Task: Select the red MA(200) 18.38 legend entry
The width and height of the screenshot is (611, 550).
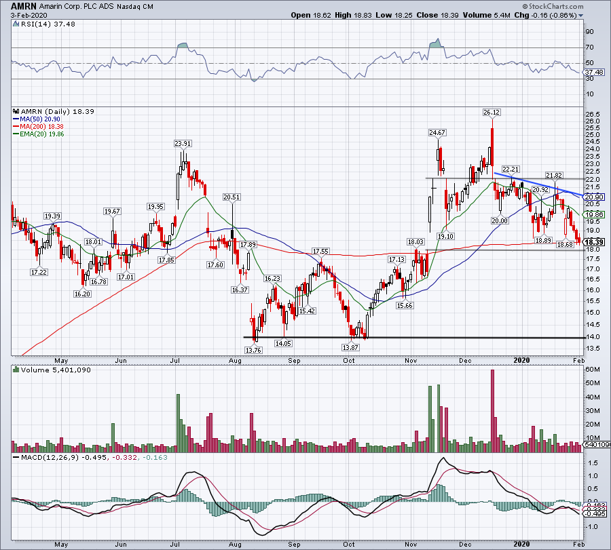Action: [38, 127]
